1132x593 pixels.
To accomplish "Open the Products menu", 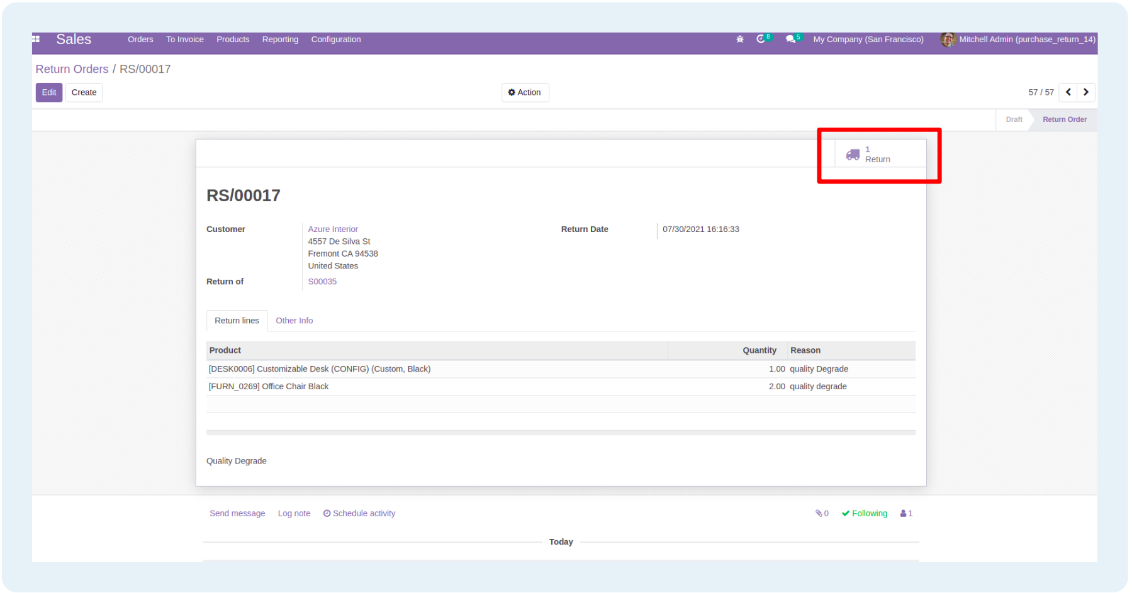I will point(233,39).
